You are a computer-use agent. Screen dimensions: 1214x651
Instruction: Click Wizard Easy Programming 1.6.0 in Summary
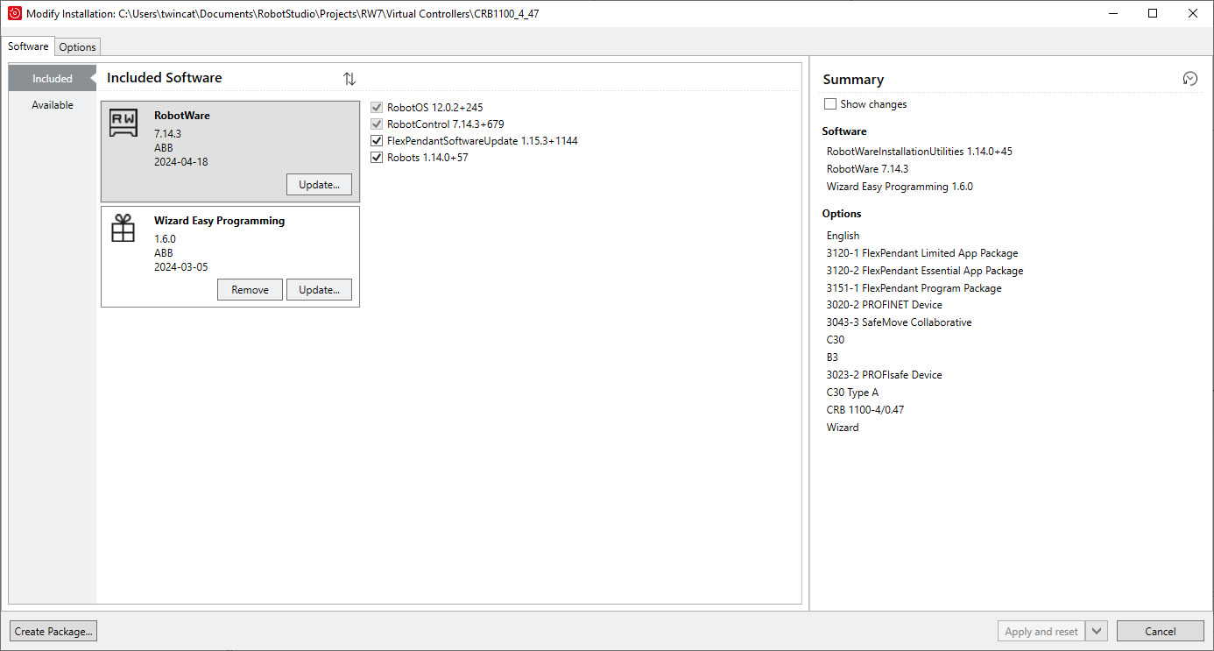[900, 187]
